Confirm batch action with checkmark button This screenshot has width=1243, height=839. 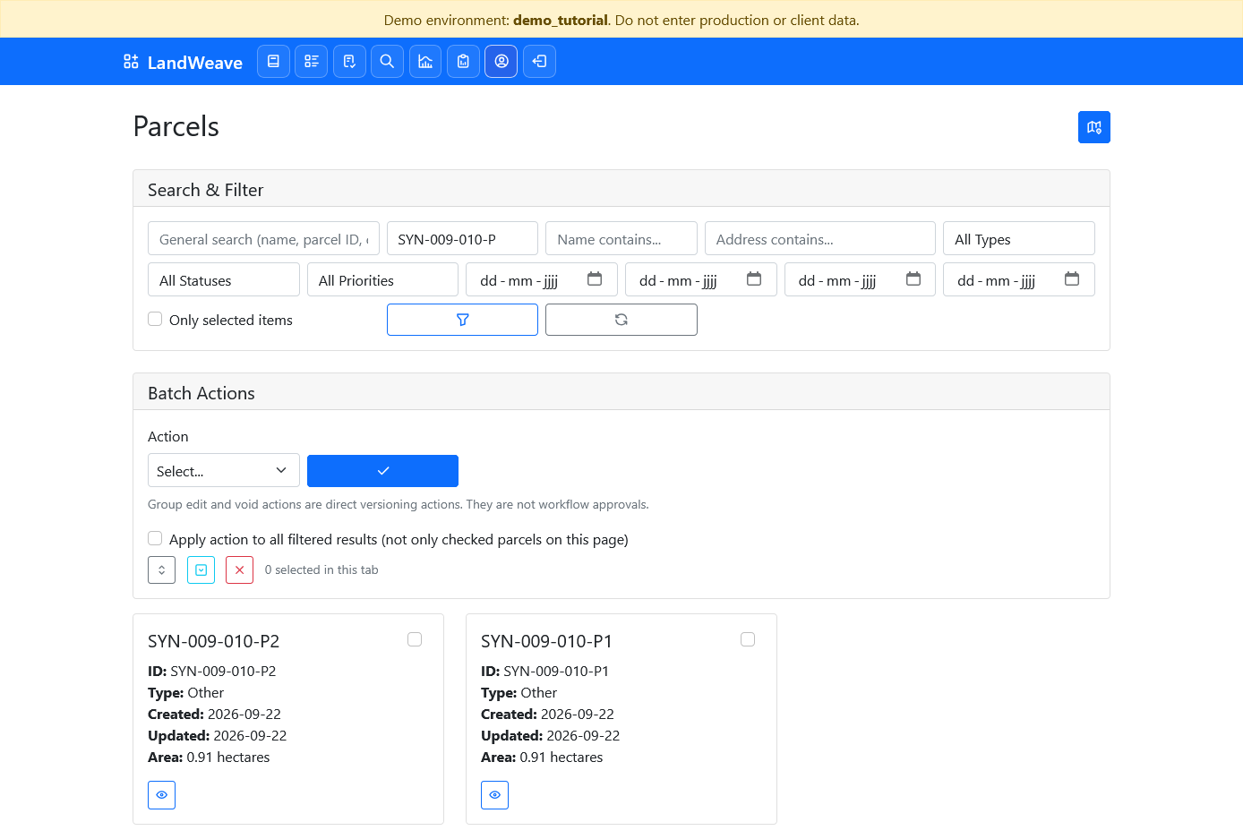point(382,471)
